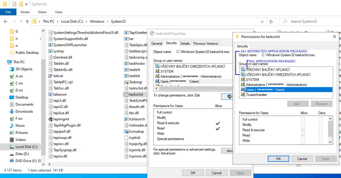Select the 3D Objects item icon

point(12,69)
